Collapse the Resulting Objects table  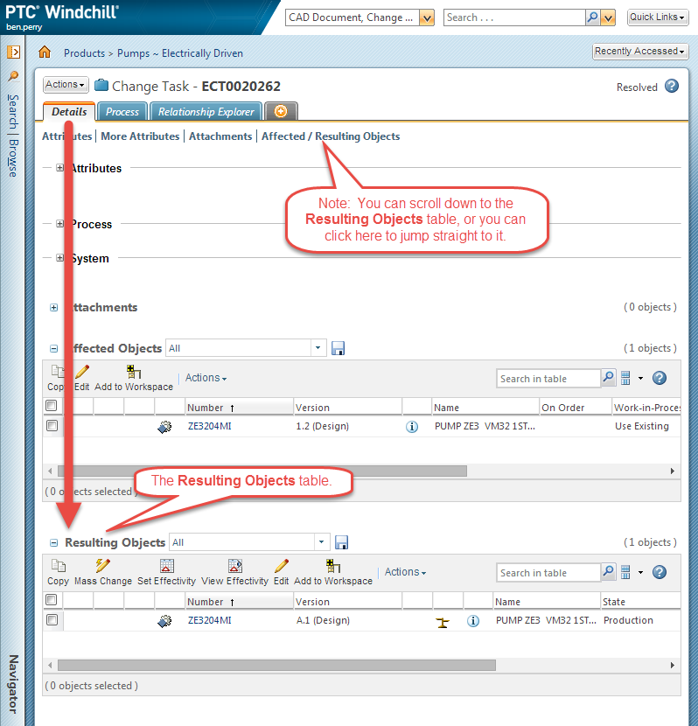pos(53,542)
